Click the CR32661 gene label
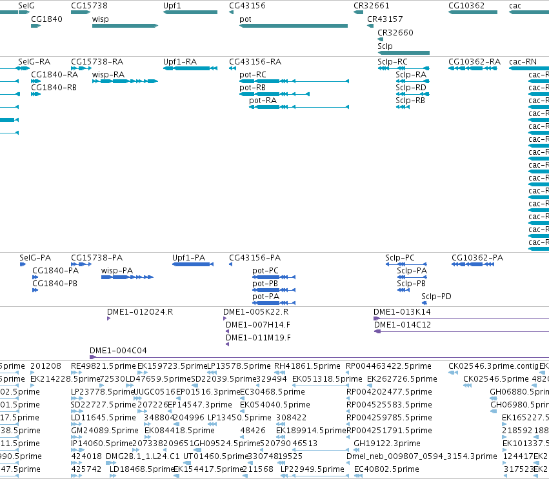549x479 pixels. pyautogui.click(x=372, y=6)
